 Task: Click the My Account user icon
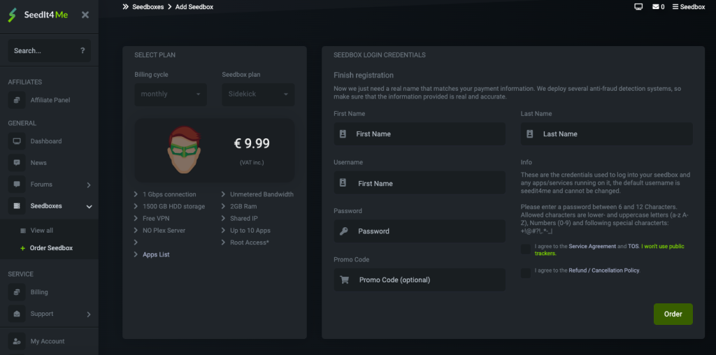pos(17,341)
